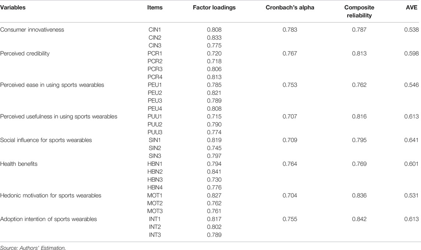Click the Source: Authors' Estimation note

click(33, 248)
